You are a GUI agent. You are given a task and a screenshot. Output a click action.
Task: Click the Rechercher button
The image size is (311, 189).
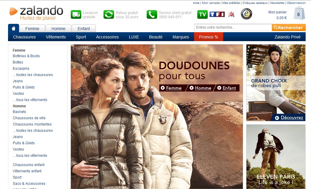pos(289,27)
